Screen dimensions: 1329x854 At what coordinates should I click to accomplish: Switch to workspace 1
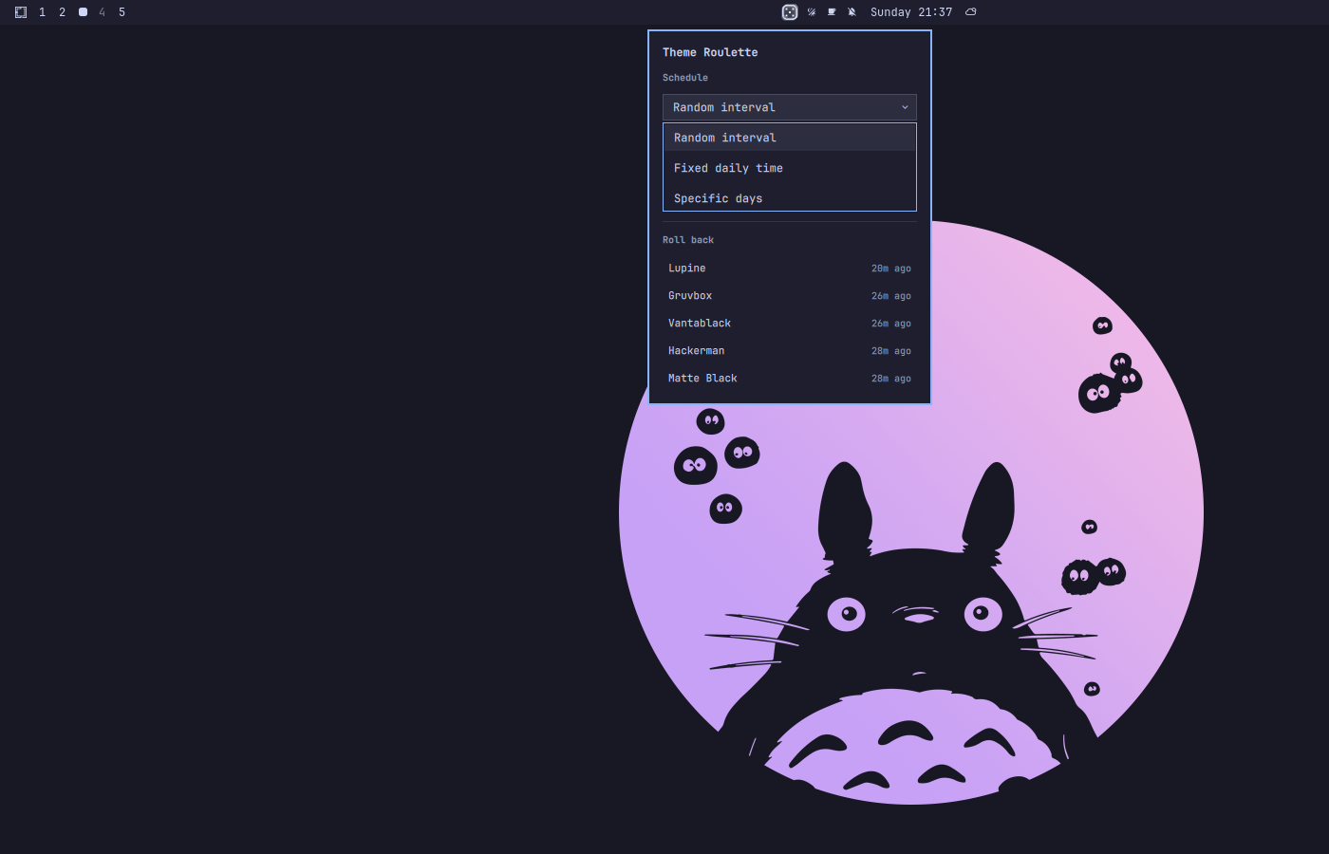[x=42, y=12]
